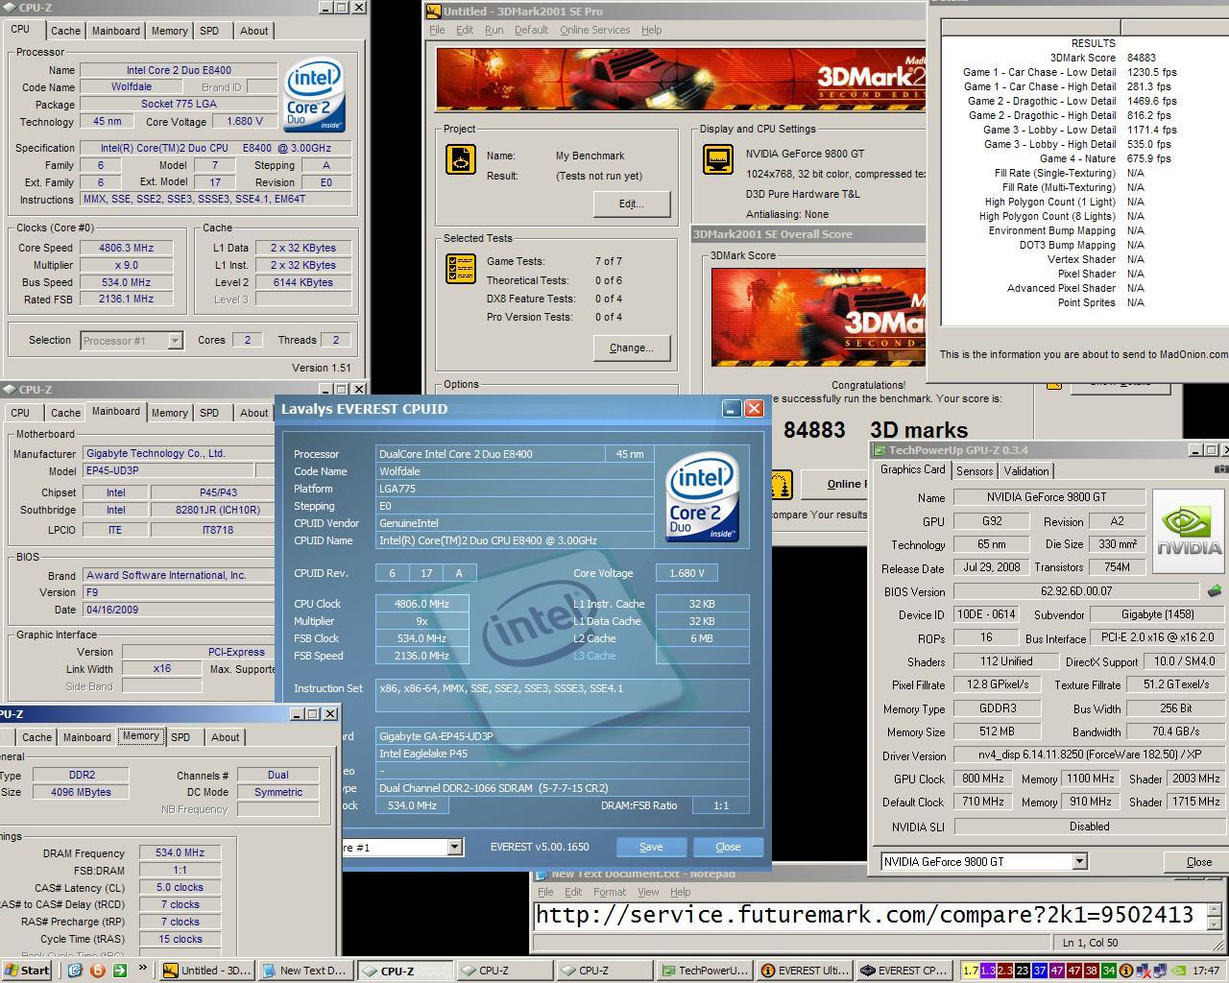Screen dimensions: 1229x983
Task: Open SPD tab in CPU-Z Memory window
Action: [180, 737]
